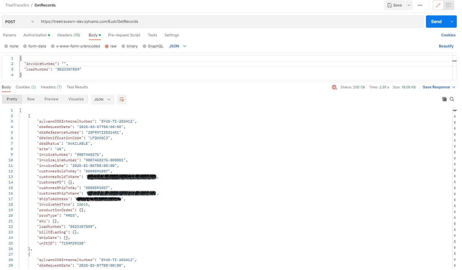Open the three-dots more actions menu

coord(420,5)
